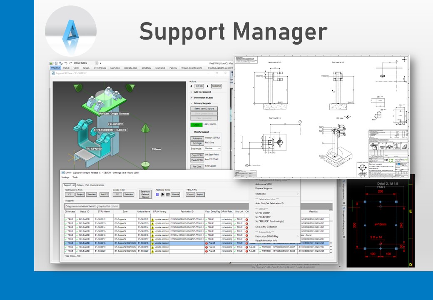Viewport: 433px width, 300px height.
Task: Click the Export button under TEKLA IFC
Action: point(190,194)
